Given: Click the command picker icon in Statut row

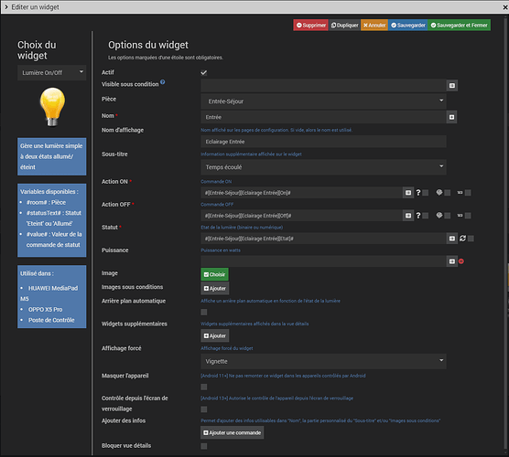Looking at the screenshot, I should pos(452,239).
